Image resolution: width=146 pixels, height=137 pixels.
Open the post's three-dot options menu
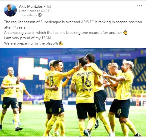click(139, 6)
